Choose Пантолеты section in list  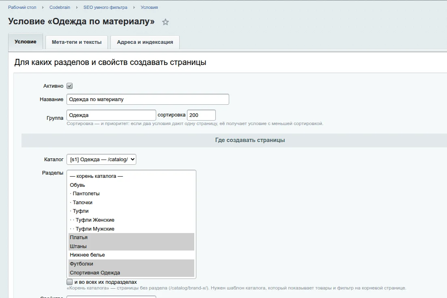[131, 194]
